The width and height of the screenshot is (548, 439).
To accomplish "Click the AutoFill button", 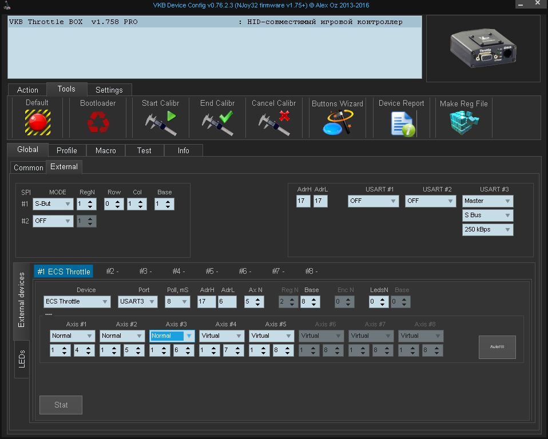I will pyautogui.click(x=497, y=347).
